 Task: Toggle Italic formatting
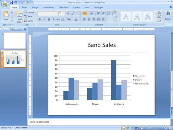pos(44,19)
